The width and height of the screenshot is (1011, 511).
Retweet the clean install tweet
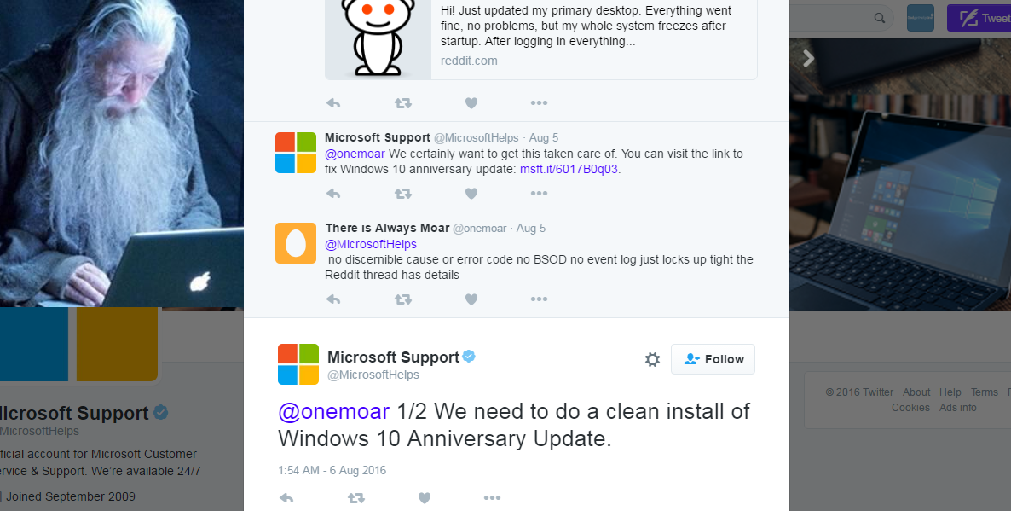[356, 498]
